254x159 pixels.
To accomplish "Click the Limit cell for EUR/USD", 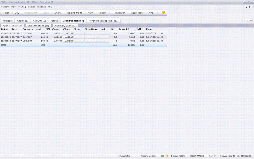I will coord(104,33).
